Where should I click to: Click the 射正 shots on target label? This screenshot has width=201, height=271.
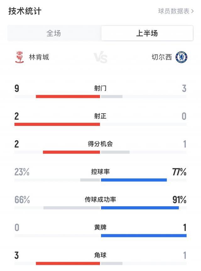100,116
